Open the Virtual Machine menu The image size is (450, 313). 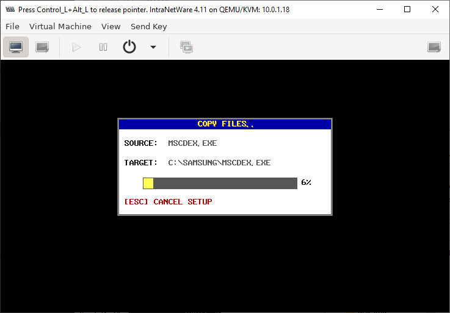[60, 26]
